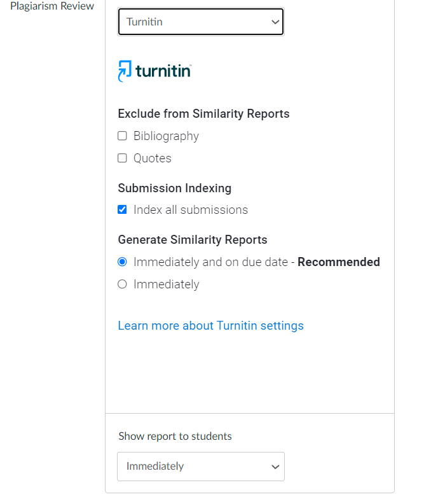Screen dimensions: 445x499
Task: Choose the Immediately radio button
Action: (x=123, y=285)
